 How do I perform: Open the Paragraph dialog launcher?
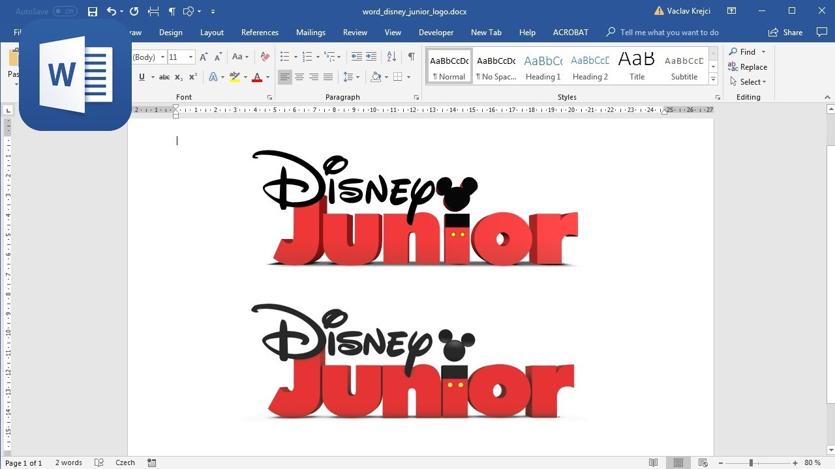416,98
